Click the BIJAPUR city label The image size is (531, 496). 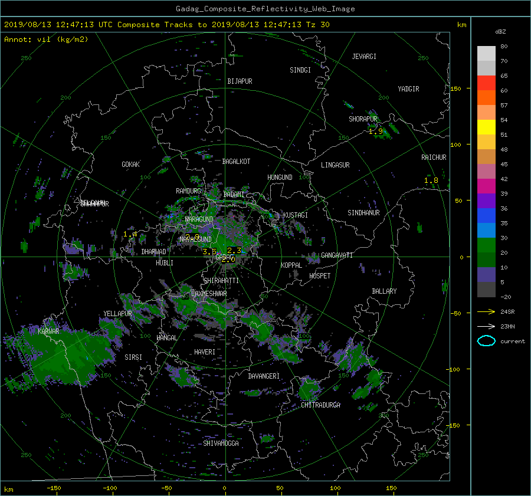[x=240, y=81]
